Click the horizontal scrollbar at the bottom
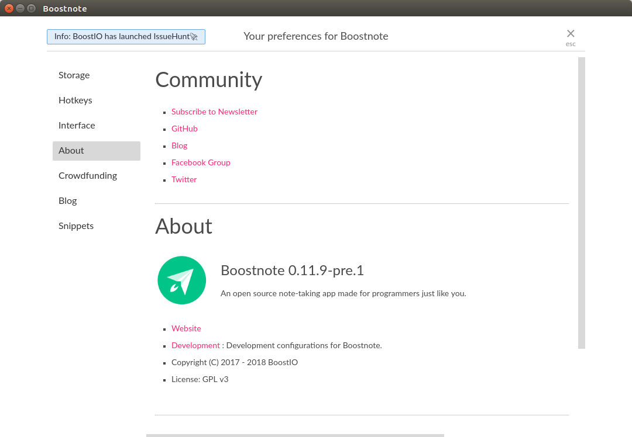Screen dimensions: 632x437 pyautogui.click(x=296, y=435)
